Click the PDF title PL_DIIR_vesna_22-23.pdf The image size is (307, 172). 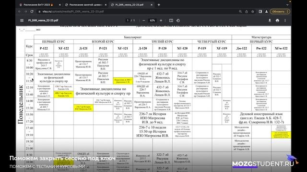(x=43, y=21)
